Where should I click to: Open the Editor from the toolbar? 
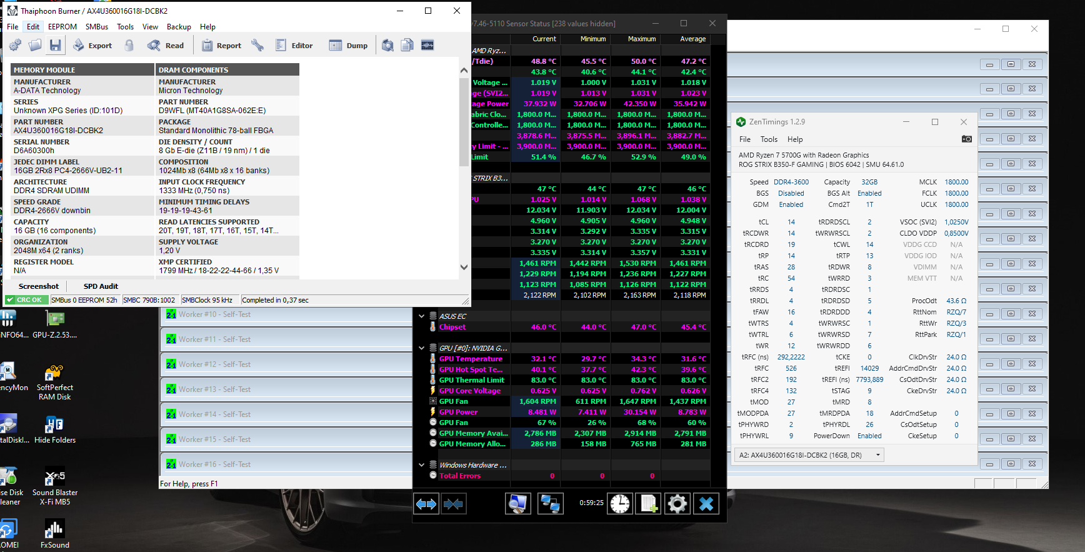click(294, 45)
